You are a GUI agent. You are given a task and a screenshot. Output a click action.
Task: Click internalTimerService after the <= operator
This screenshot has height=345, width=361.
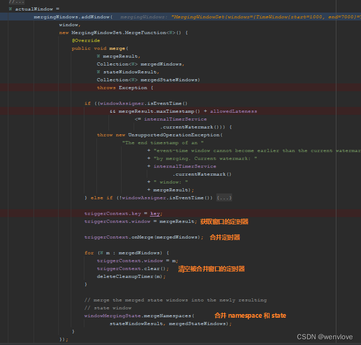click(176, 119)
